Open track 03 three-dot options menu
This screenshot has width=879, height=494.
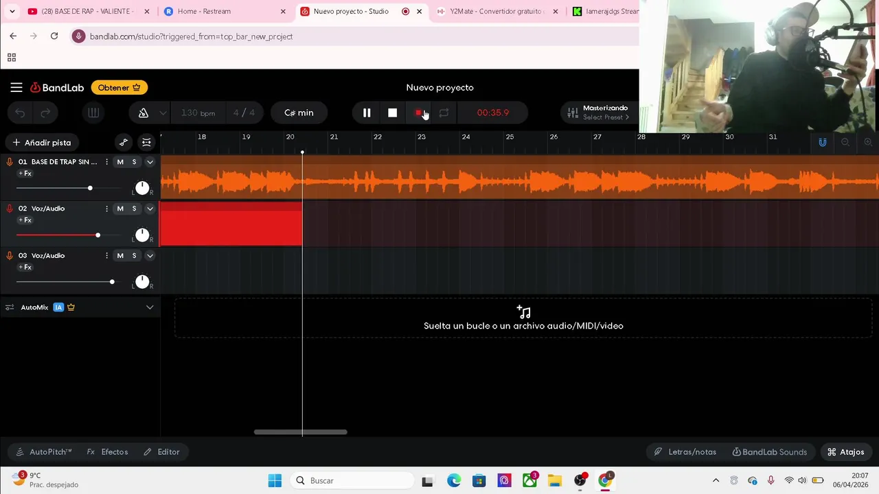click(106, 255)
